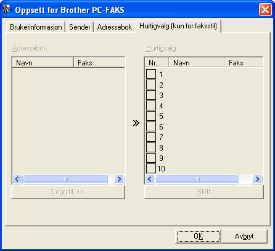The image size is (275, 251).
Task: Click the Slett button under Hurtigvalg
Action: click(x=204, y=192)
